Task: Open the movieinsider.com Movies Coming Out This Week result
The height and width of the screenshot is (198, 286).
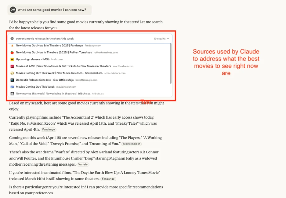Action: [x=35, y=87]
